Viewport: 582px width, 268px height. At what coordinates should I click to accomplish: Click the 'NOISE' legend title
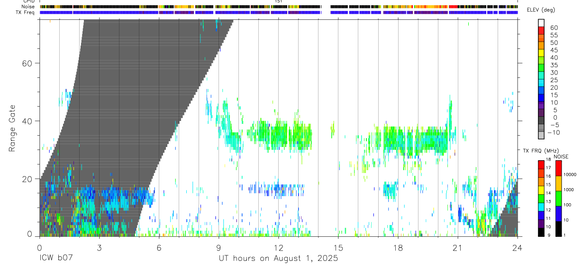[x=561, y=156]
